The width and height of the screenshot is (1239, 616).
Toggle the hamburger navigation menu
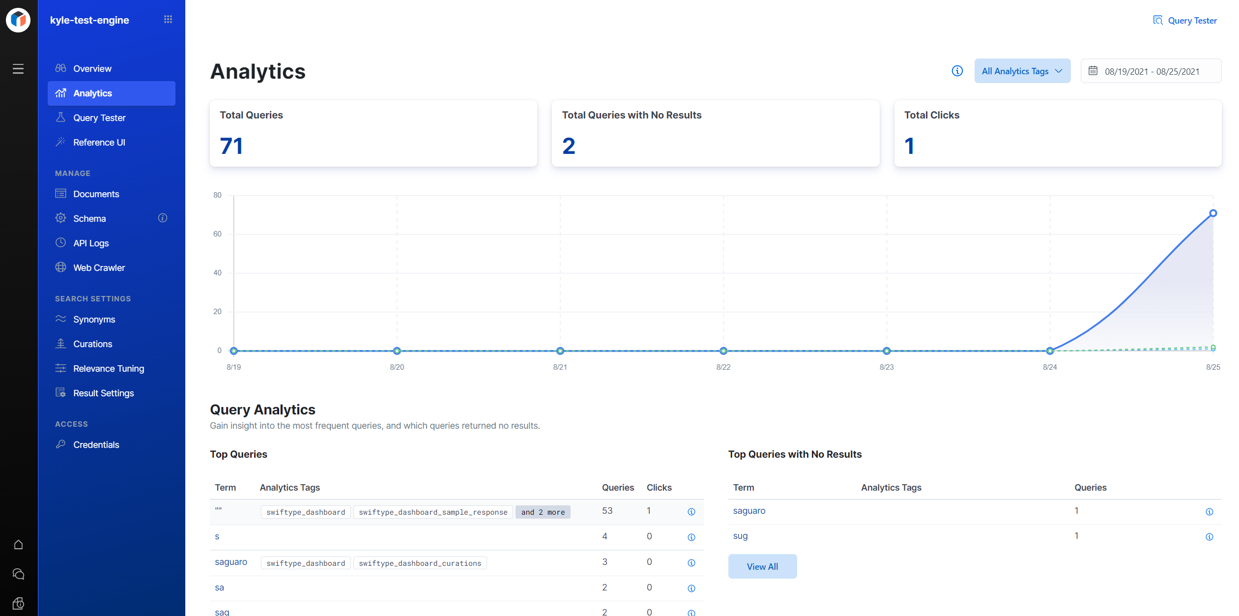[x=18, y=69]
